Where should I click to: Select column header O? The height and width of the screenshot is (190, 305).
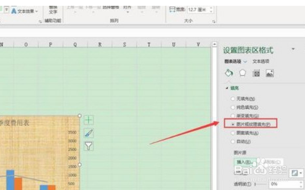[26, 44]
